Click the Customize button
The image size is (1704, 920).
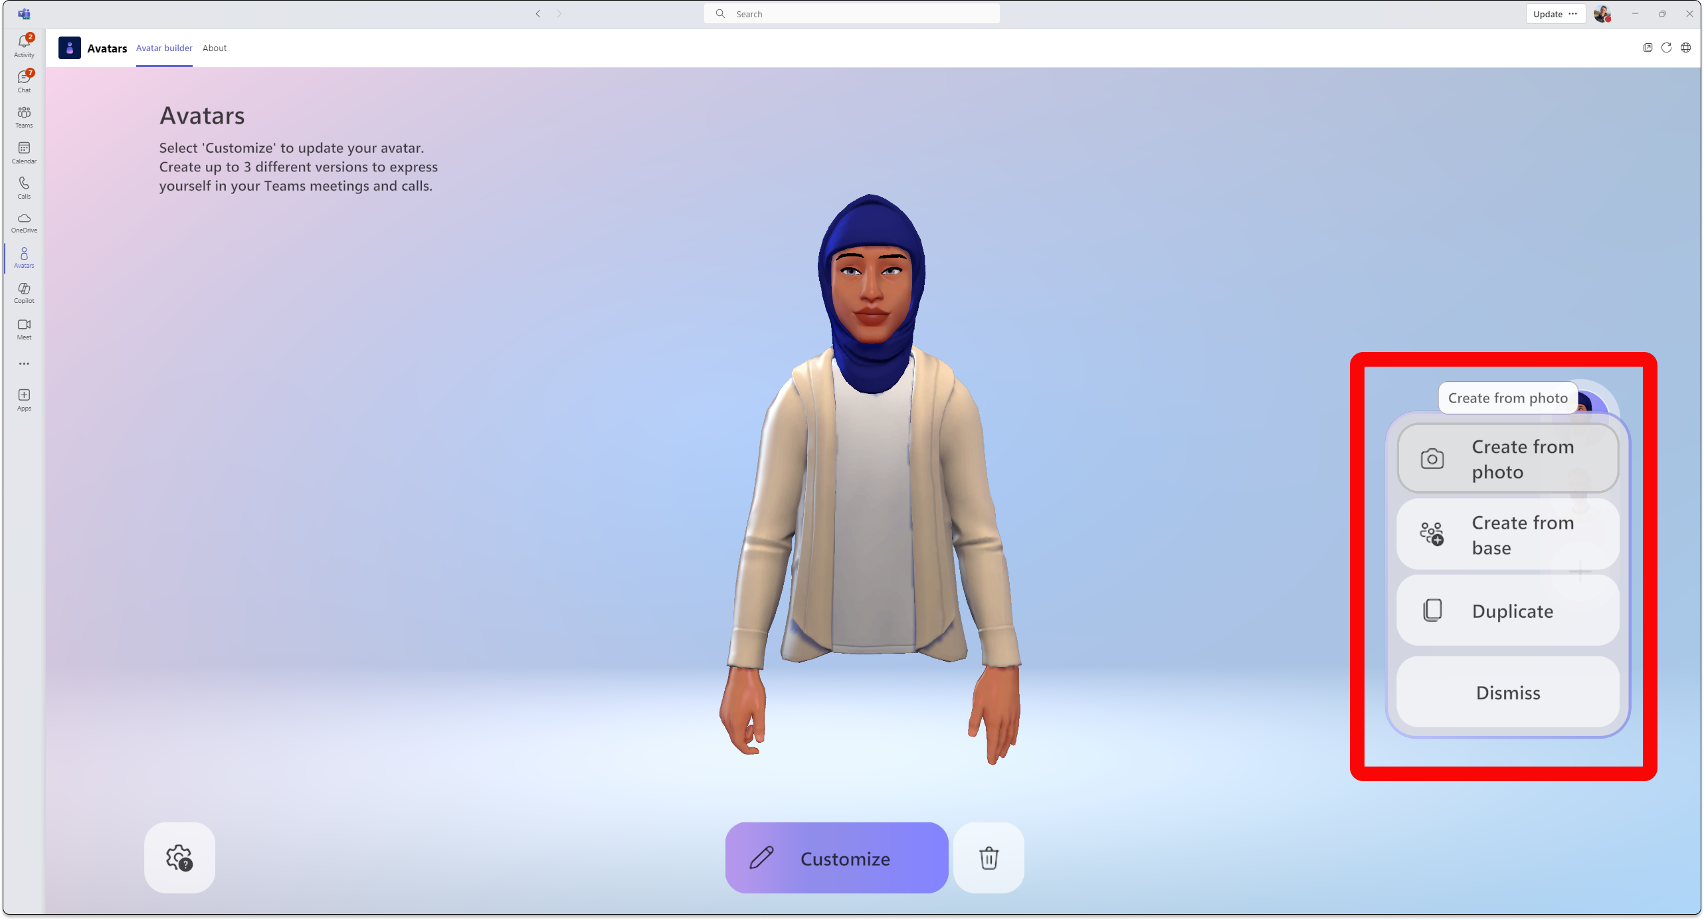coord(836,858)
